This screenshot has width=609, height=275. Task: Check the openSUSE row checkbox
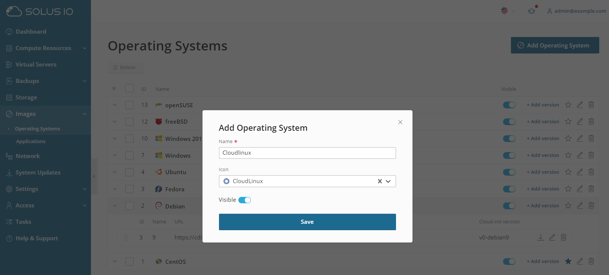click(x=130, y=105)
